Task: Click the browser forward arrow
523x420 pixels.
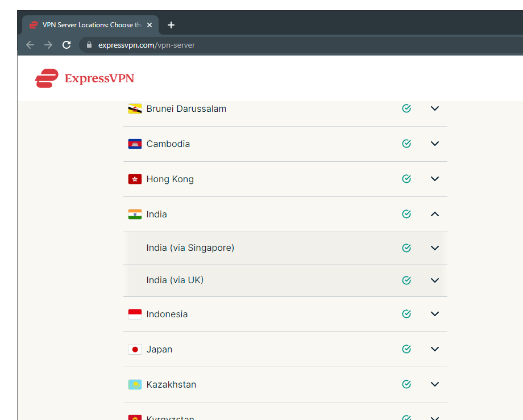Action: point(48,45)
